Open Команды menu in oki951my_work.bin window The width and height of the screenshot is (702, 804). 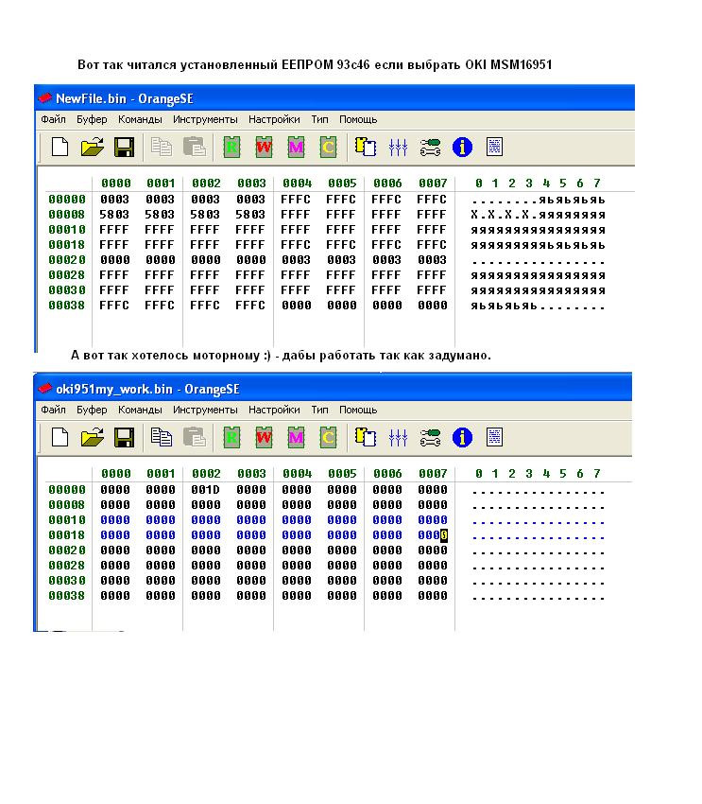[140, 410]
